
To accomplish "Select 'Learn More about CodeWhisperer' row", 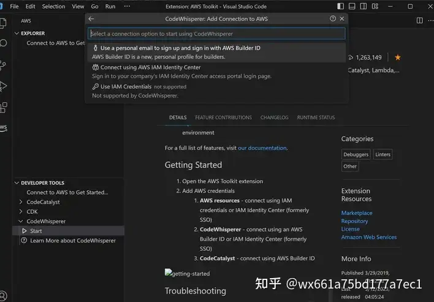I will point(69,241).
